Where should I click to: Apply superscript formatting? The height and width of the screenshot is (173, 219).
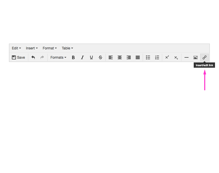pos(167,57)
